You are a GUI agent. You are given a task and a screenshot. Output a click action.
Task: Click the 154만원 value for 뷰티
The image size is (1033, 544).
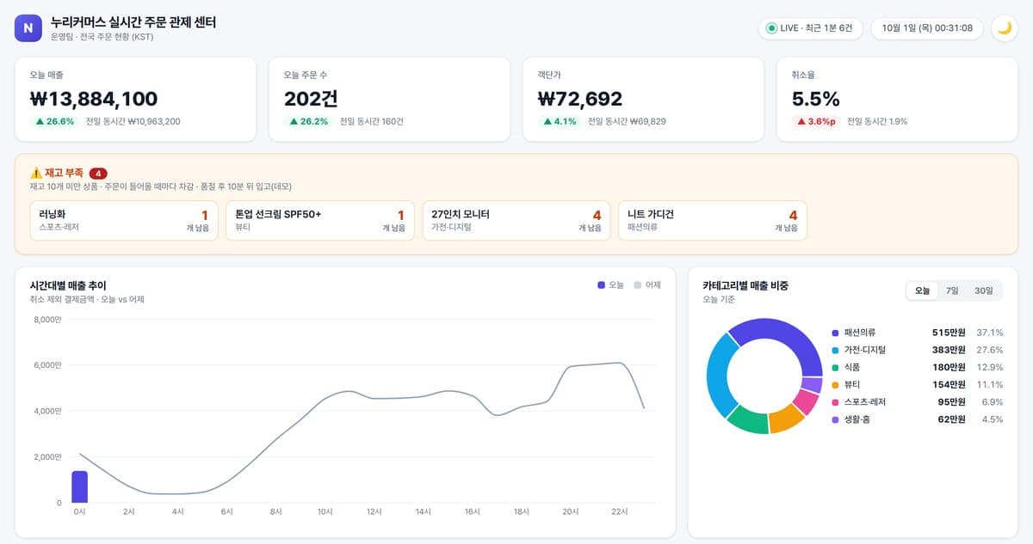(x=949, y=384)
